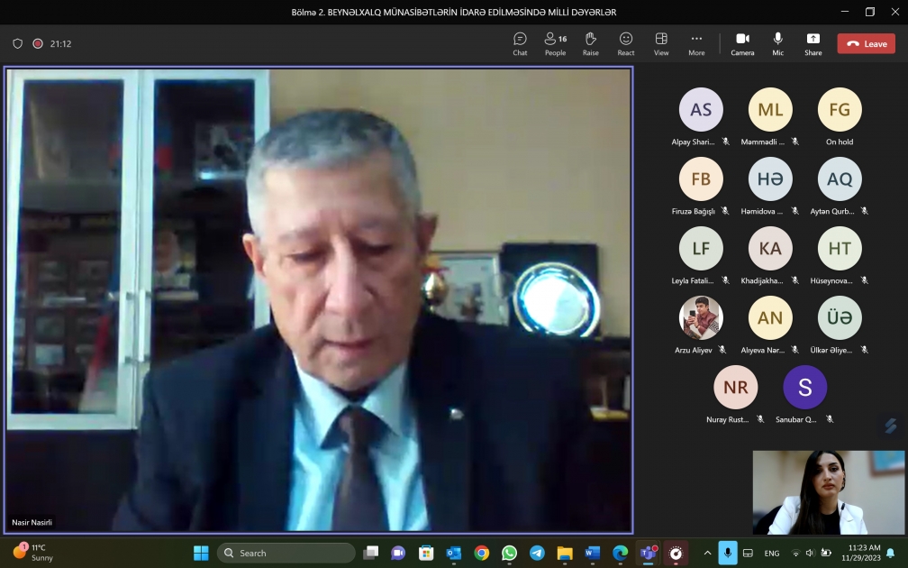Toggle the taskbar microphone in-use indicator
The width and height of the screenshot is (908, 568).
pos(728,553)
